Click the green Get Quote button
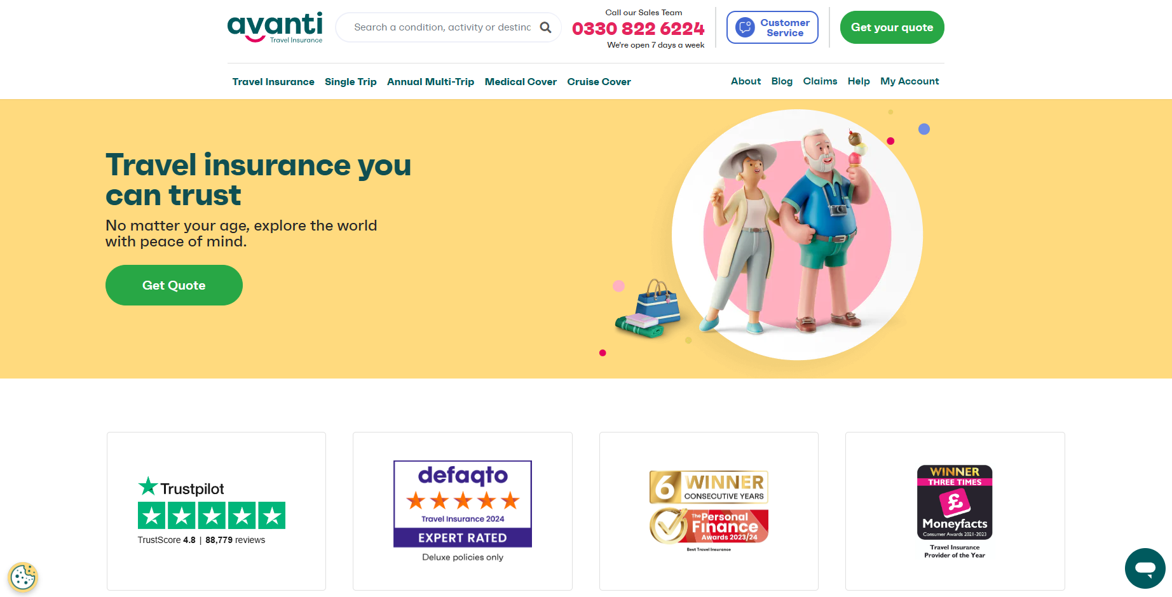This screenshot has height=597, width=1172. coord(174,285)
